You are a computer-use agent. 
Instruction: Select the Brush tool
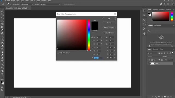[x=2, y=36]
